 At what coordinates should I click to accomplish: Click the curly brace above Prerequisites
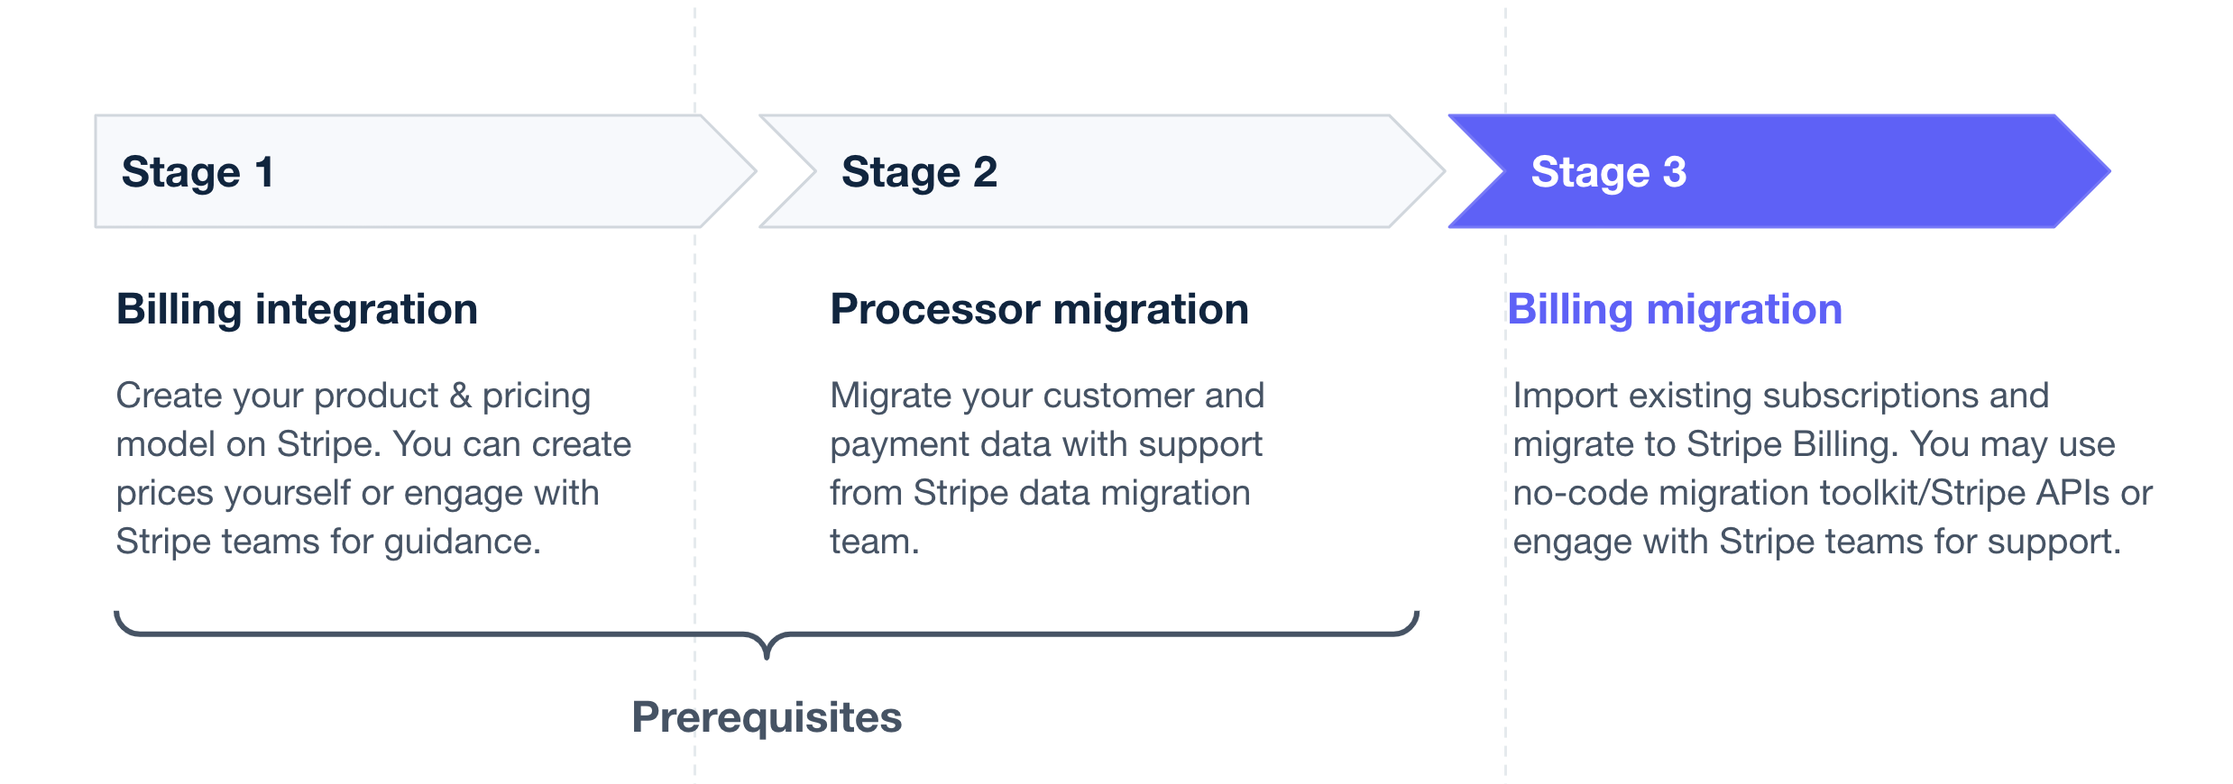[767, 634]
